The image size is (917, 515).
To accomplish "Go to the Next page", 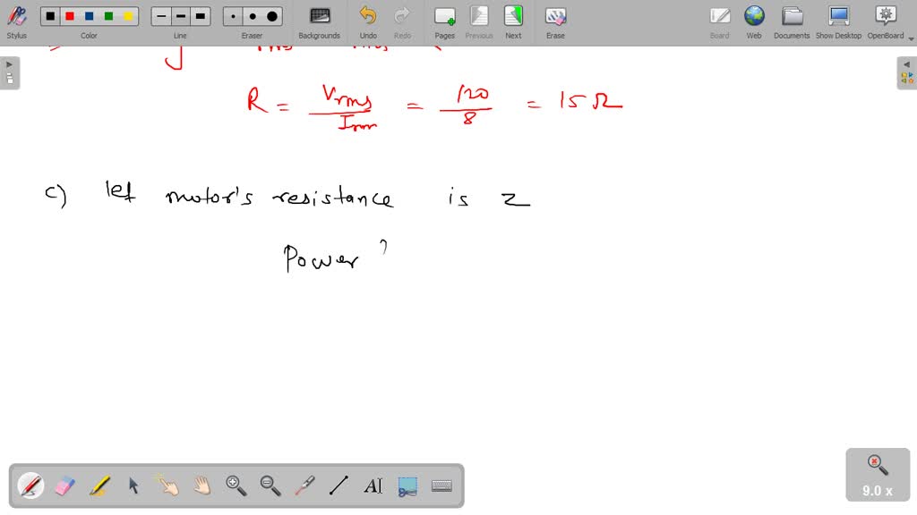I will pos(513,21).
